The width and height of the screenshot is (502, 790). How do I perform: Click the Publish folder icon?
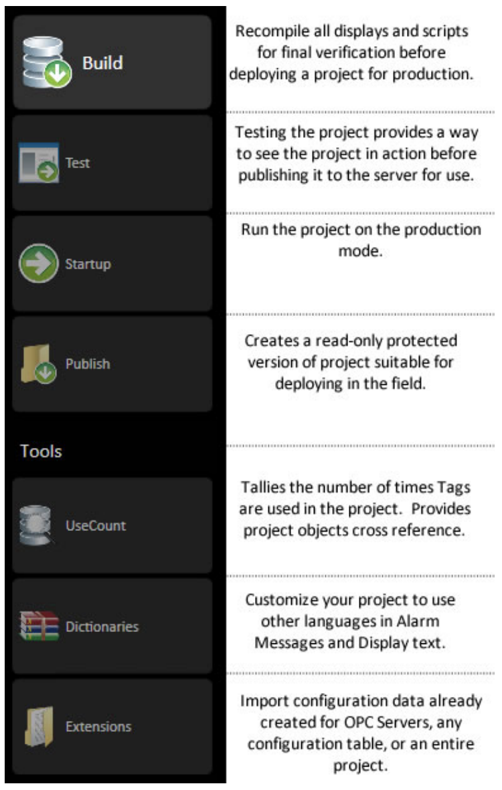[x=39, y=365]
